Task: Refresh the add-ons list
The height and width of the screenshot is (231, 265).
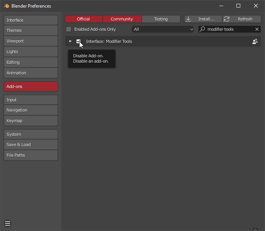Action: tap(242, 19)
